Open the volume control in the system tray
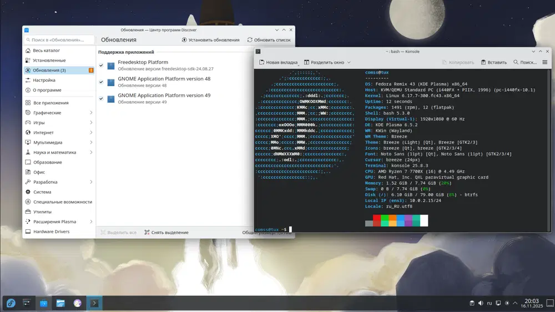The height and width of the screenshot is (312, 555). click(481, 303)
